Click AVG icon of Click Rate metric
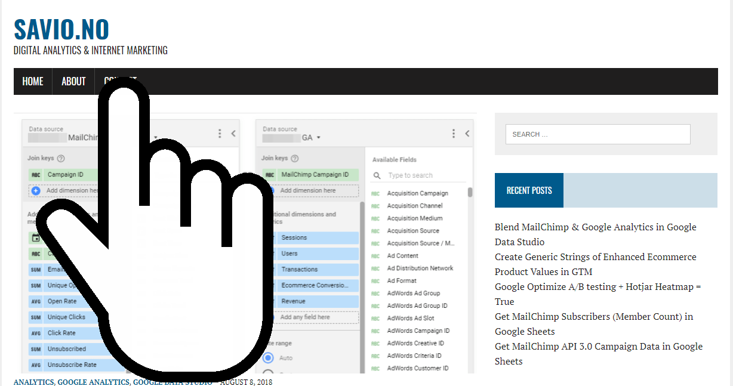This screenshot has width=733, height=386. click(36, 333)
